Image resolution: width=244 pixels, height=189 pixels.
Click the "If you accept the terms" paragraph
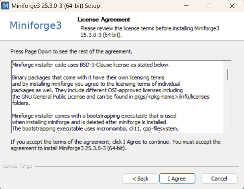(x=115, y=145)
